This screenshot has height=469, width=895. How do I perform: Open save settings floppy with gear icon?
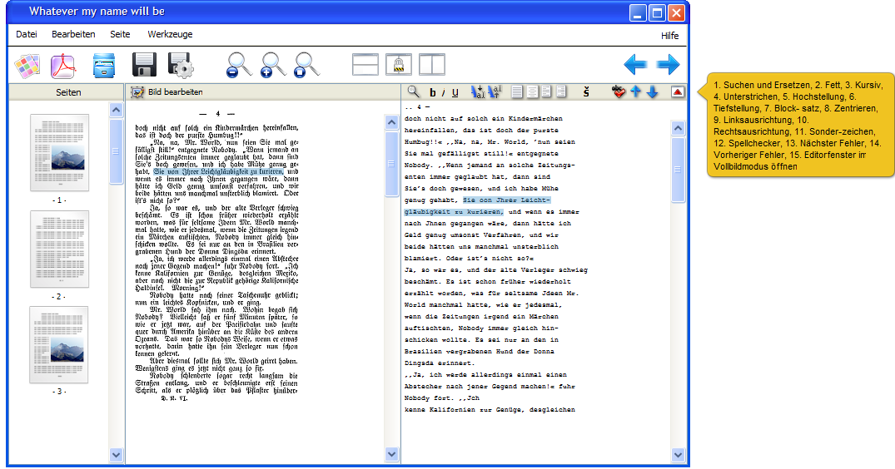(x=181, y=65)
